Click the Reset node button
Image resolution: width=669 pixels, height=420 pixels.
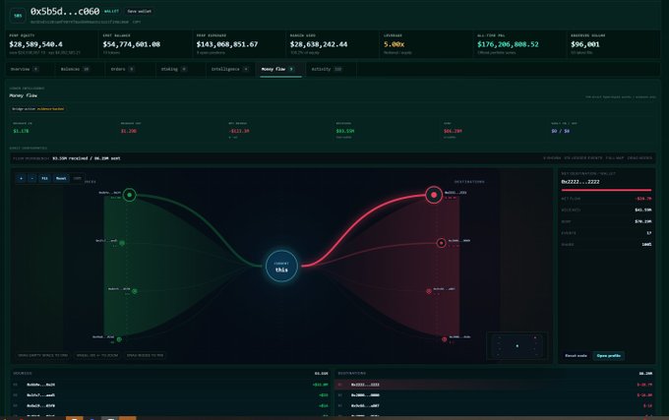coord(576,356)
